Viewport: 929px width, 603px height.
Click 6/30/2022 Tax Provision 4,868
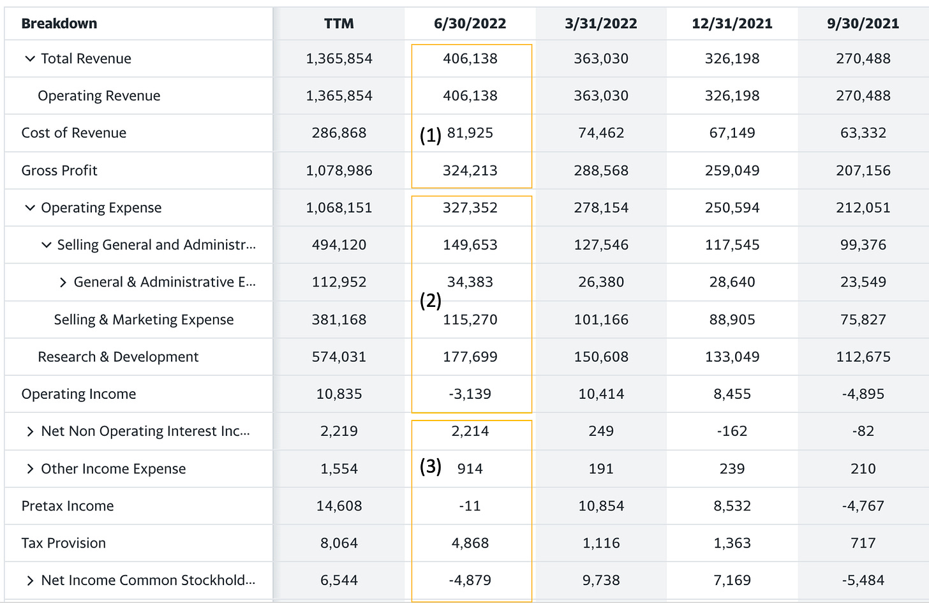point(470,543)
